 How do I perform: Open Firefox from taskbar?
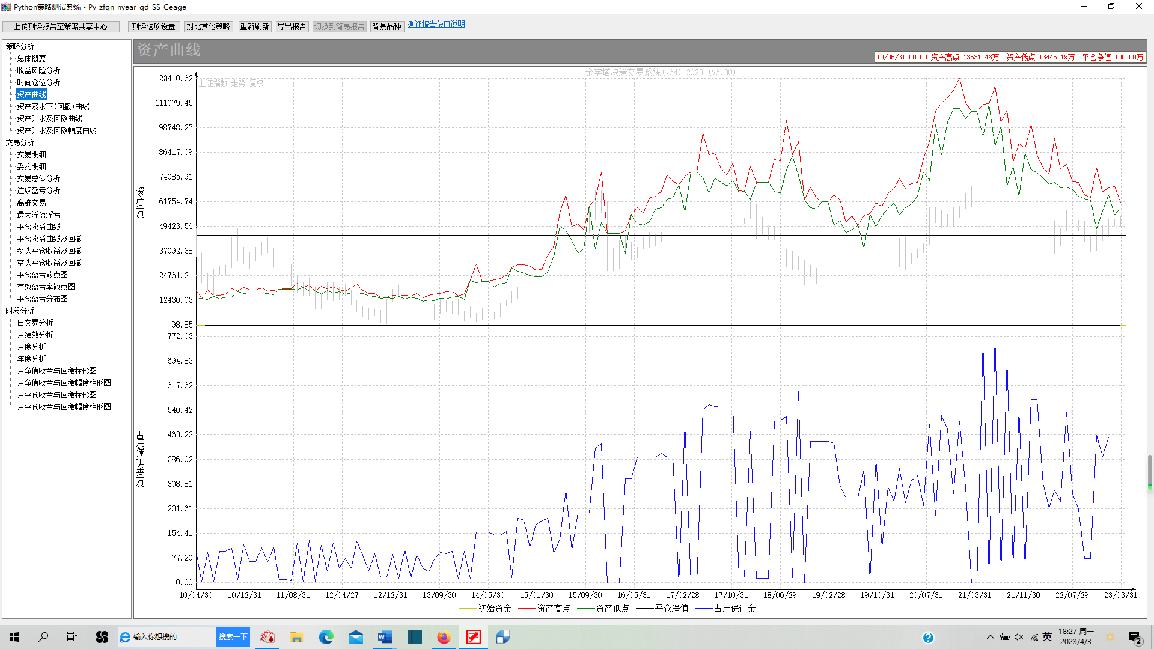[x=444, y=637]
